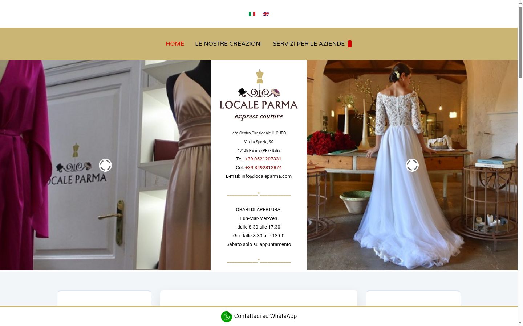Click the red marker next to Servizi per le Aziende
523x326 pixels.
tap(350, 44)
